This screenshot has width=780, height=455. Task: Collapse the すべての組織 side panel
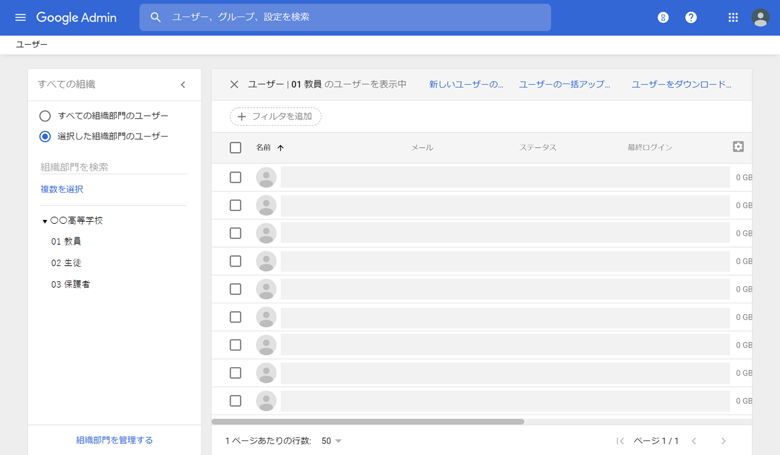(x=183, y=85)
